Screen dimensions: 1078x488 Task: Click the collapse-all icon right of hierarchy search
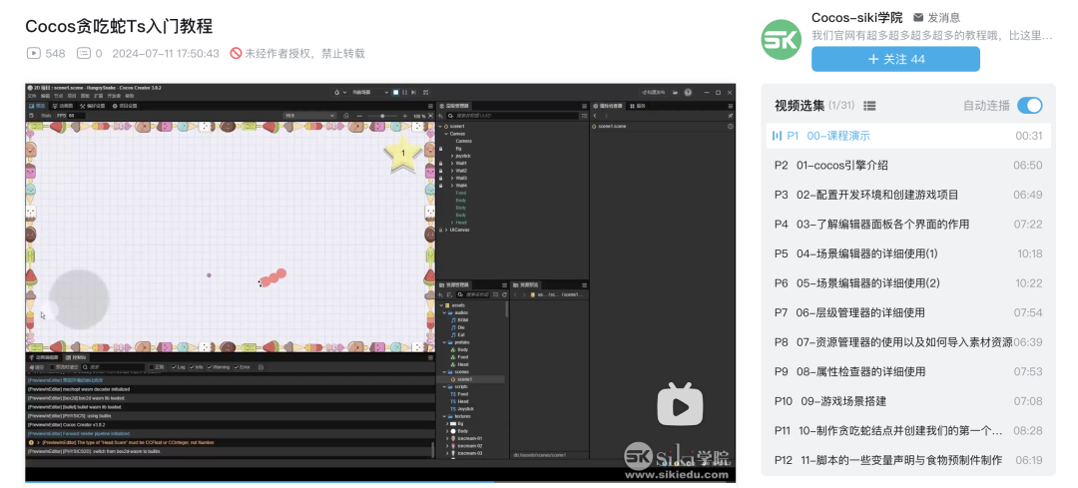coord(584,116)
